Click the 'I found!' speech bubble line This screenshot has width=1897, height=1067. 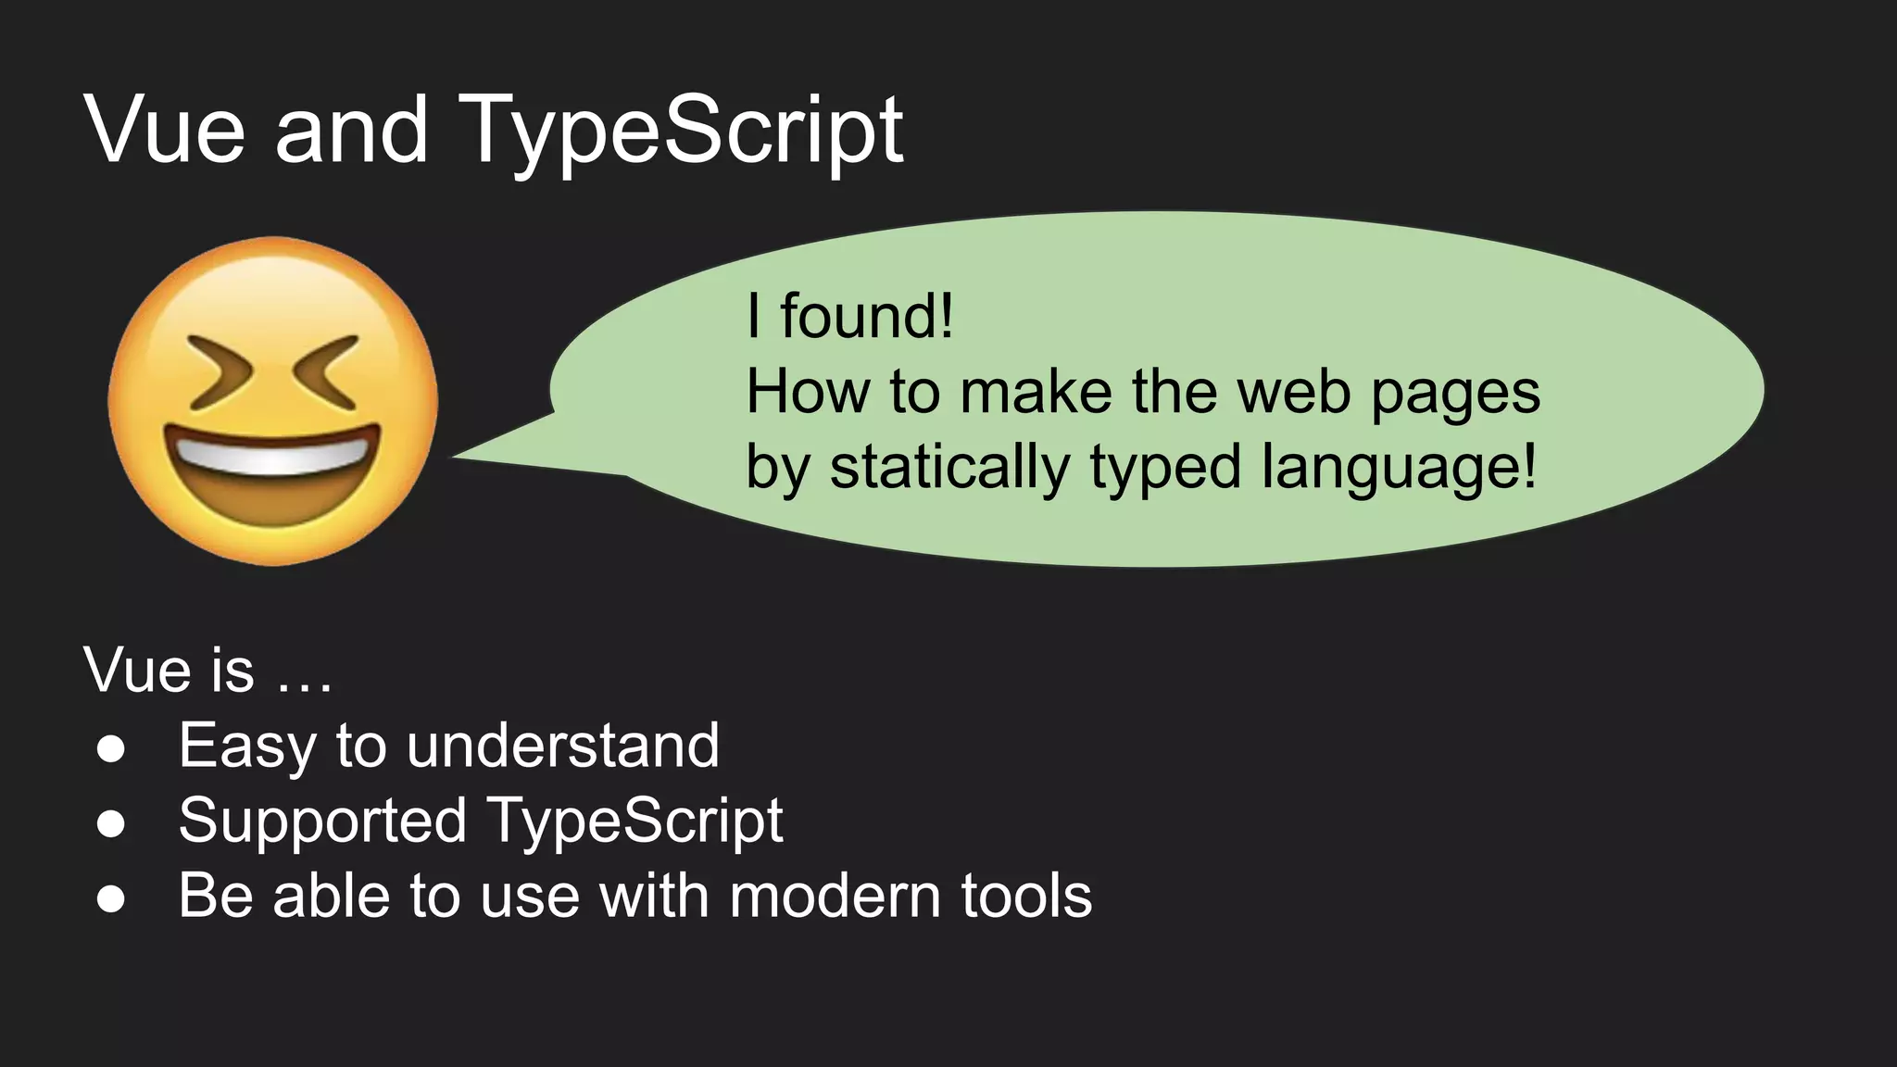coord(849,316)
